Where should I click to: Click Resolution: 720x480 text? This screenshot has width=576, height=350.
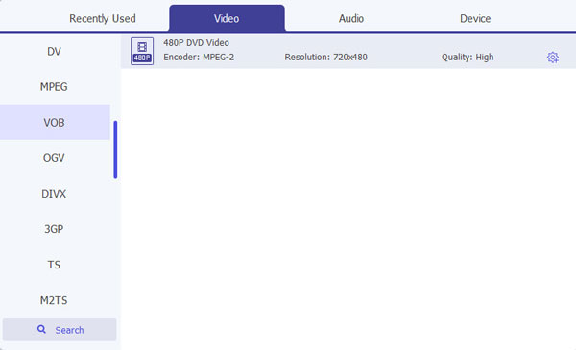325,58
